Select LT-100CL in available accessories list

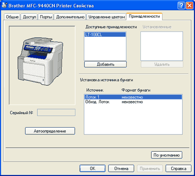(x=105, y=35)
